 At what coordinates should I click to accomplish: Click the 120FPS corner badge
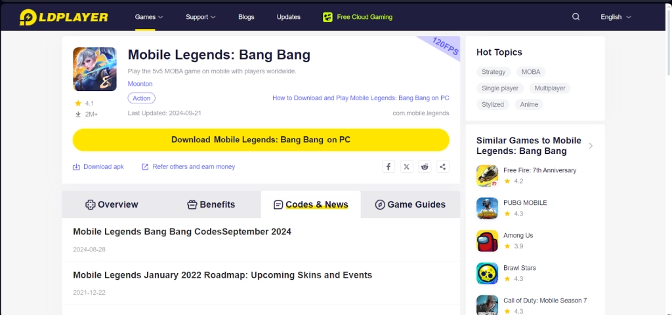pyautogui.click(x=444, y=45)
